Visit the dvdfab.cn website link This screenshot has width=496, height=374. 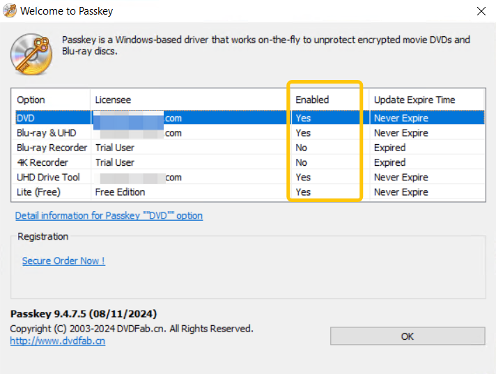57,341
